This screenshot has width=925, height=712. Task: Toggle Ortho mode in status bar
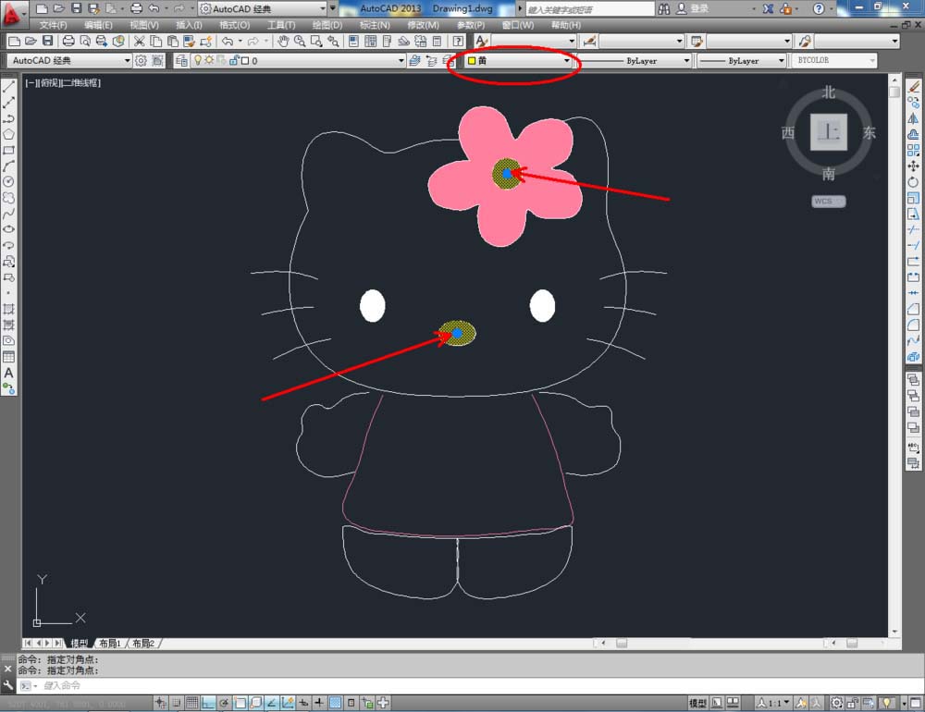pyautogui.click(x=209, y=703)
